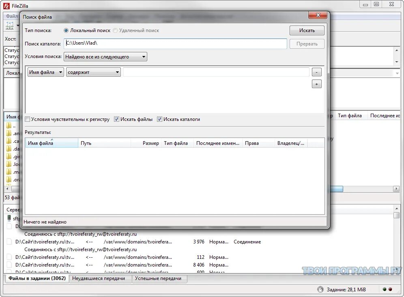Open the Условия поиска dropdown
The height and width of the screenshot is (297, 404).
[105, 57]
